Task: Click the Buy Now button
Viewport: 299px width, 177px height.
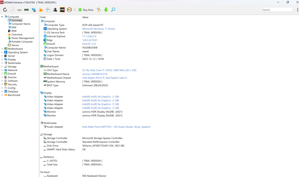Action: (x=86, y=10)
